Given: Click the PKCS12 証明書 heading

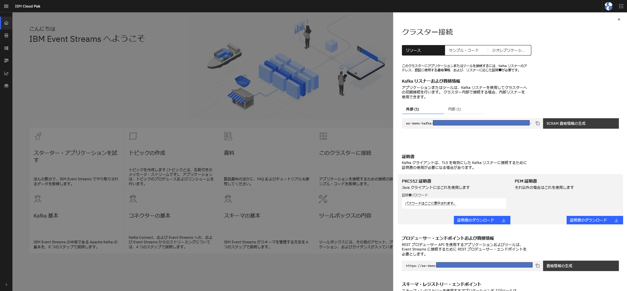Looking at the screenshot, I should click(417, 181).
